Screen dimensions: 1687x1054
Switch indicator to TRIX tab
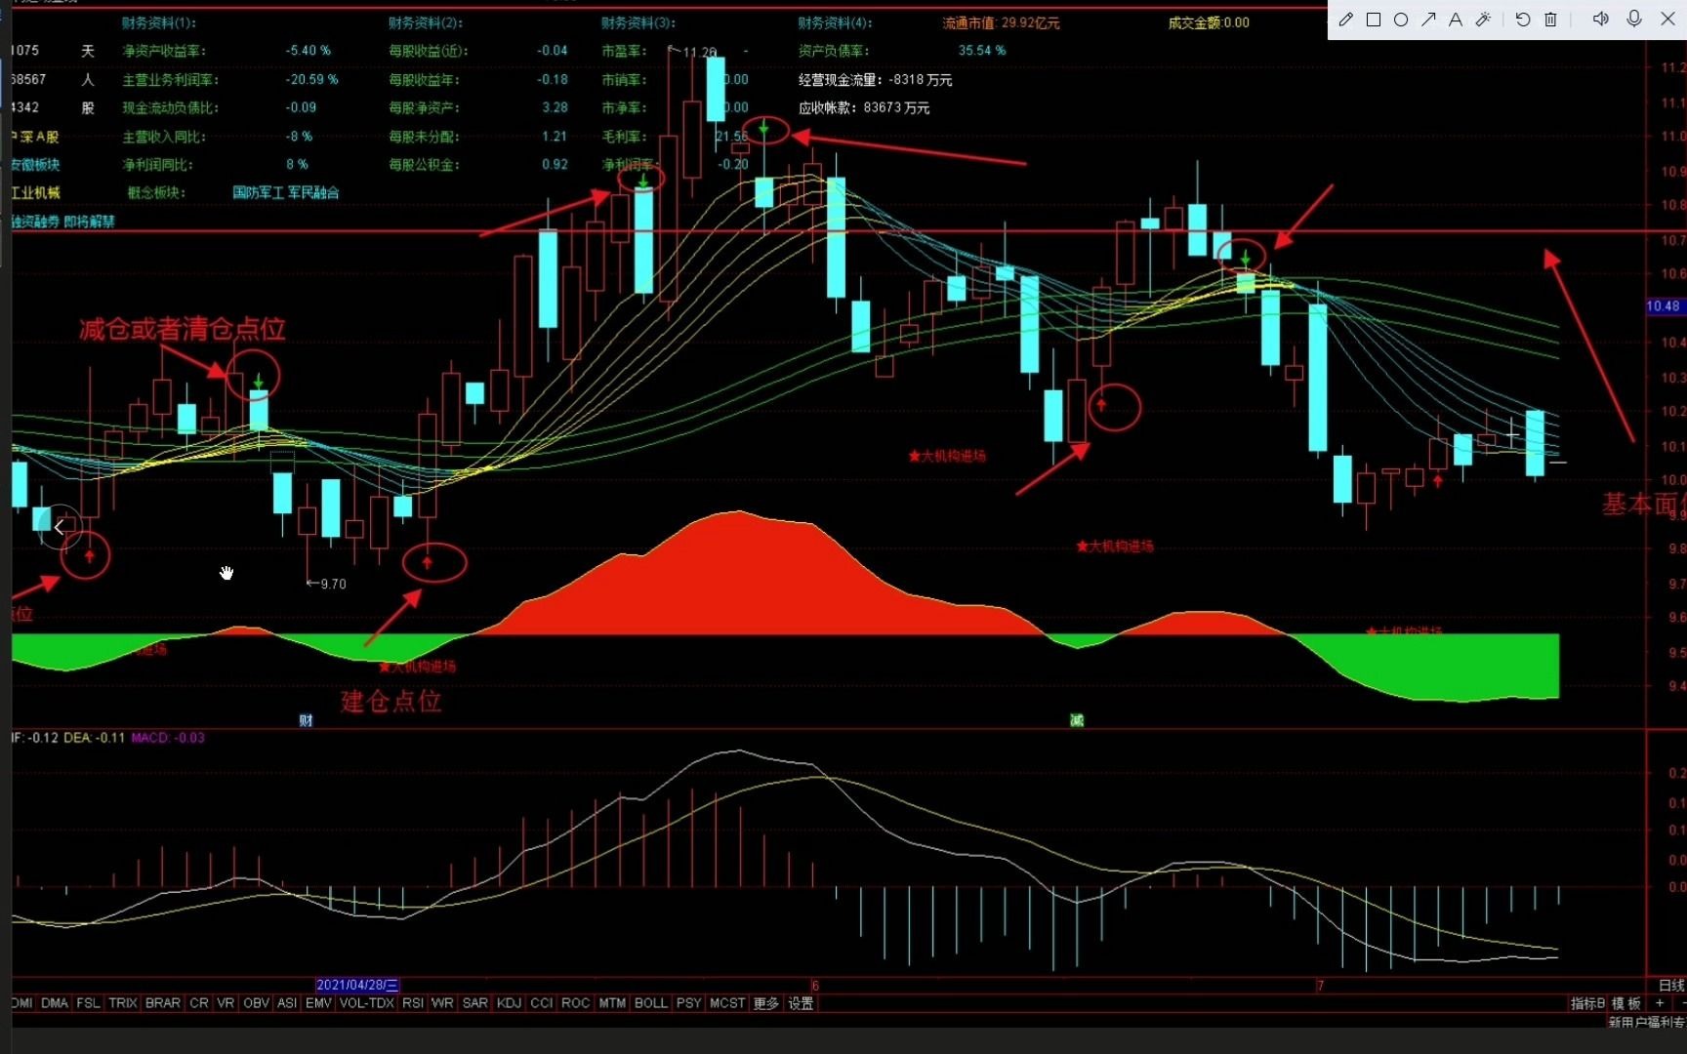123,1002
